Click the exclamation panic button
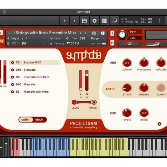 pos(160,21)
